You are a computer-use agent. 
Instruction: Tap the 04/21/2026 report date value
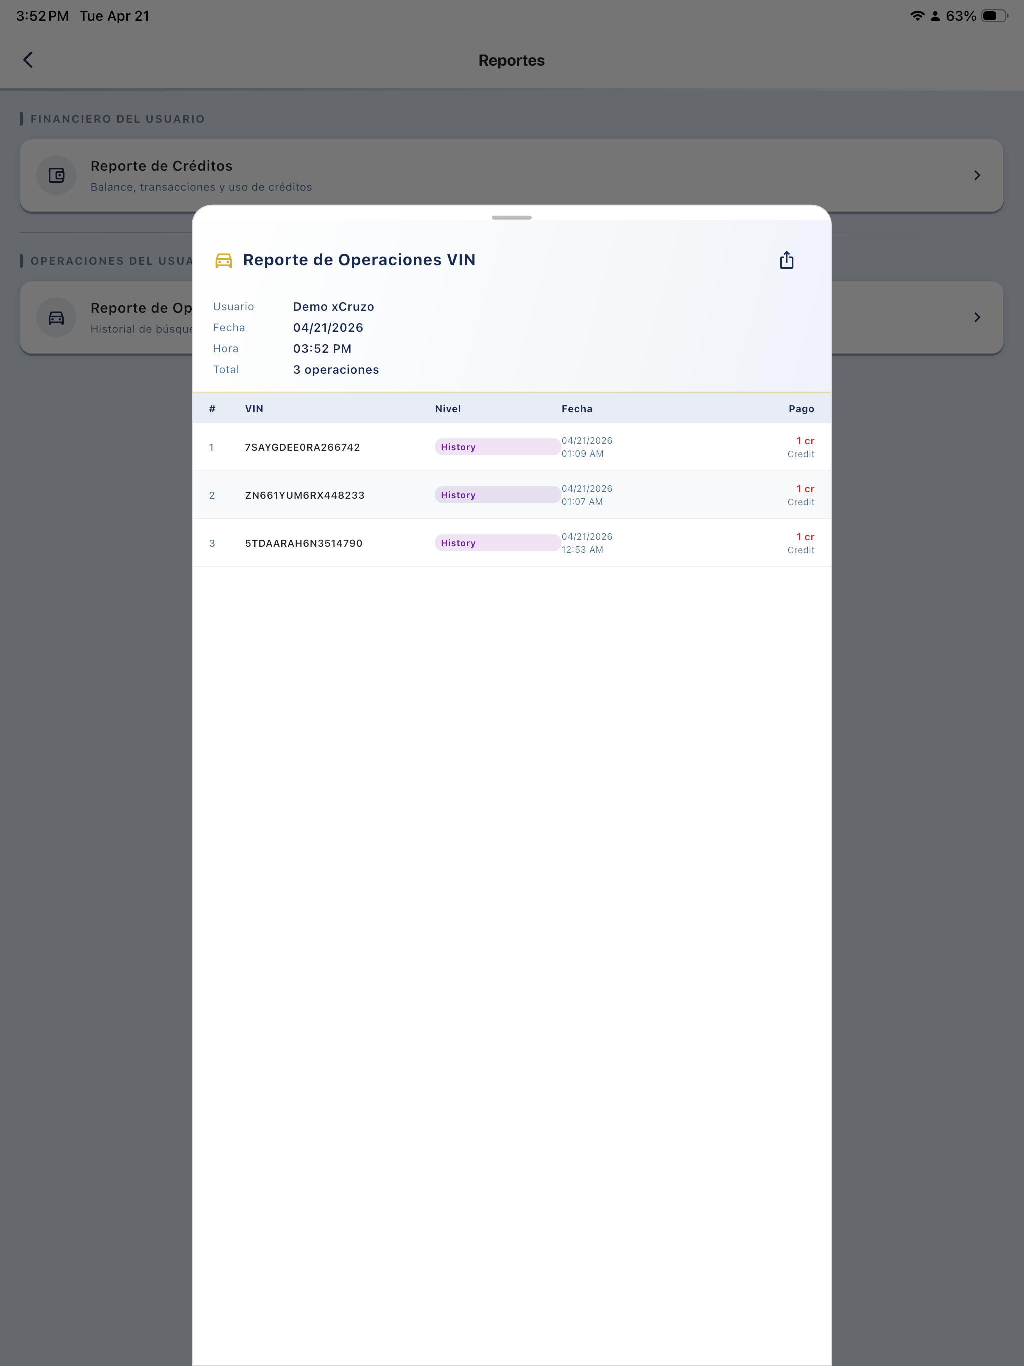coord(328,328)
